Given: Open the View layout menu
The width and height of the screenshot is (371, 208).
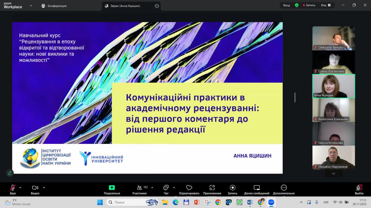Looking at the screenshot, I should (326, 5).
